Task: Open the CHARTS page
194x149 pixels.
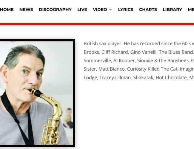Action: 148,10
